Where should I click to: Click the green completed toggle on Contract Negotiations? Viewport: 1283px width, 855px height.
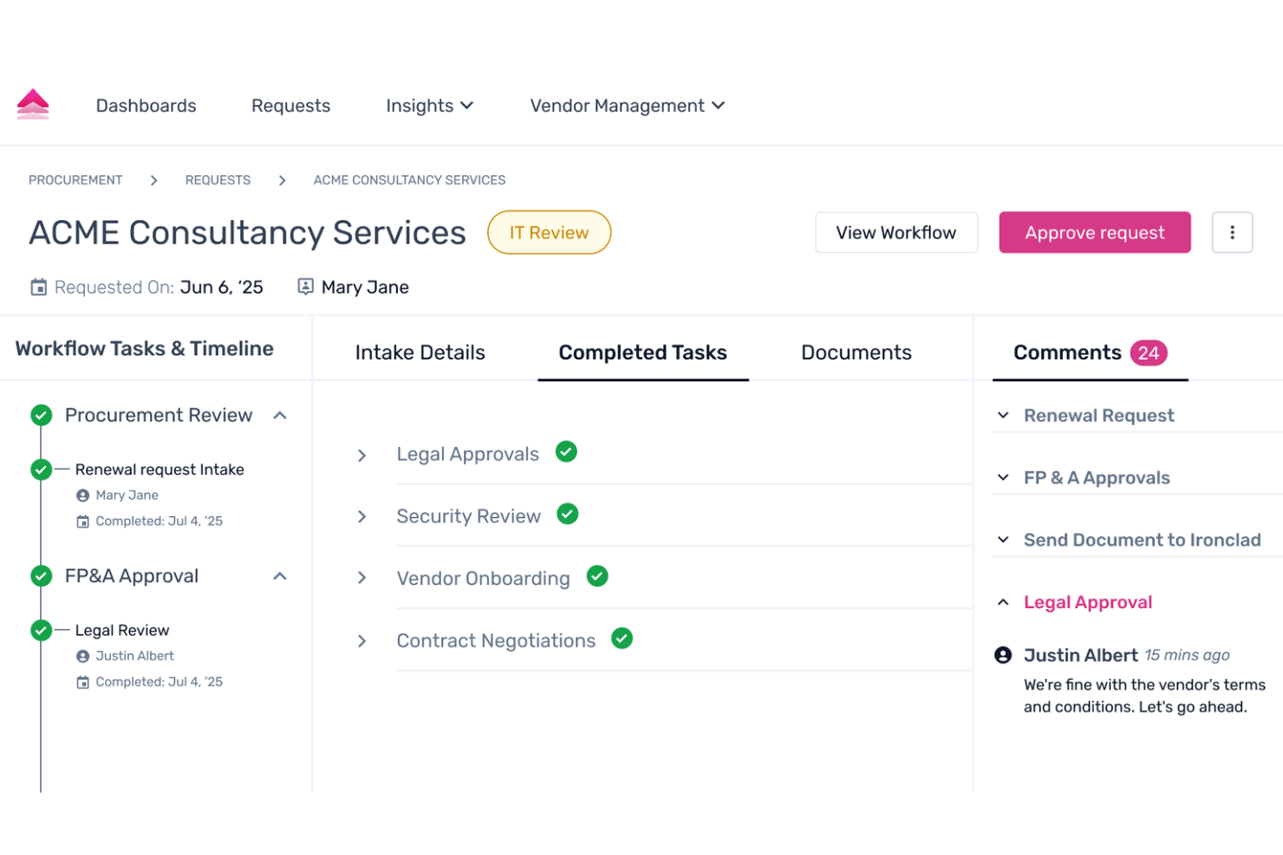(622, 638)
